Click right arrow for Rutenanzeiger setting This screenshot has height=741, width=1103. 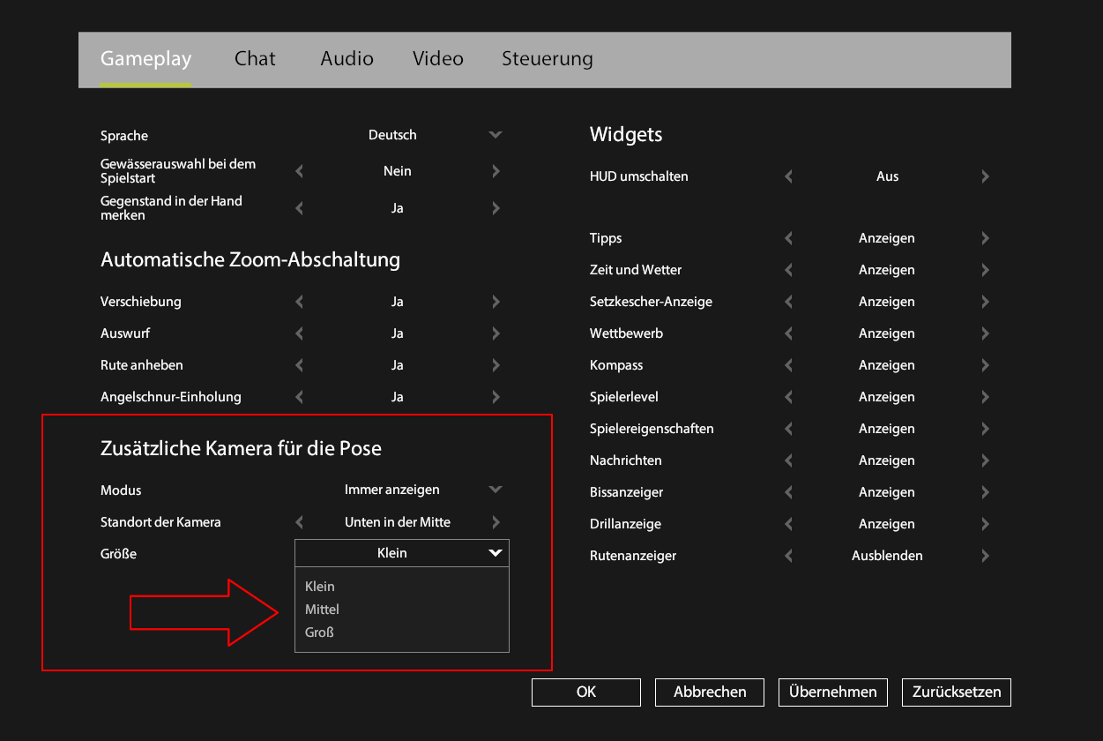pos(985,556)
